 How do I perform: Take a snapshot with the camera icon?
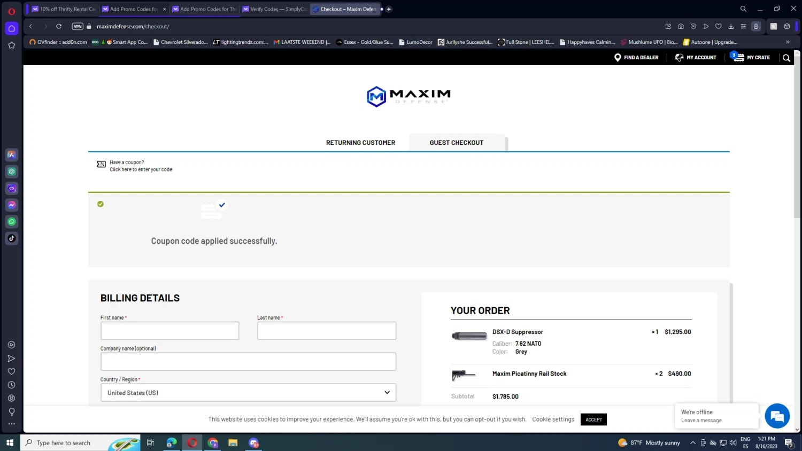681,26
